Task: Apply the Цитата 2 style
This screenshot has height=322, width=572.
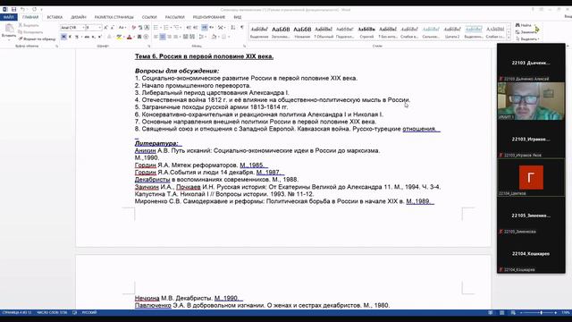Action: 452,31
